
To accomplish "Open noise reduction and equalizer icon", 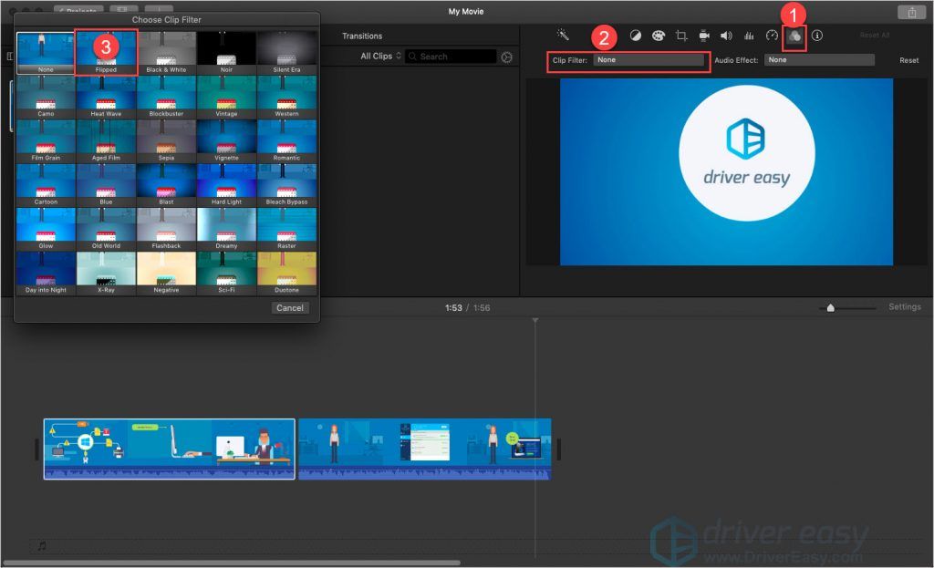I will coord(749,36).
